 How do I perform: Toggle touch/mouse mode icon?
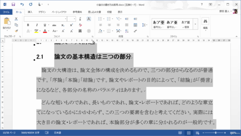(x=39, y=5)
